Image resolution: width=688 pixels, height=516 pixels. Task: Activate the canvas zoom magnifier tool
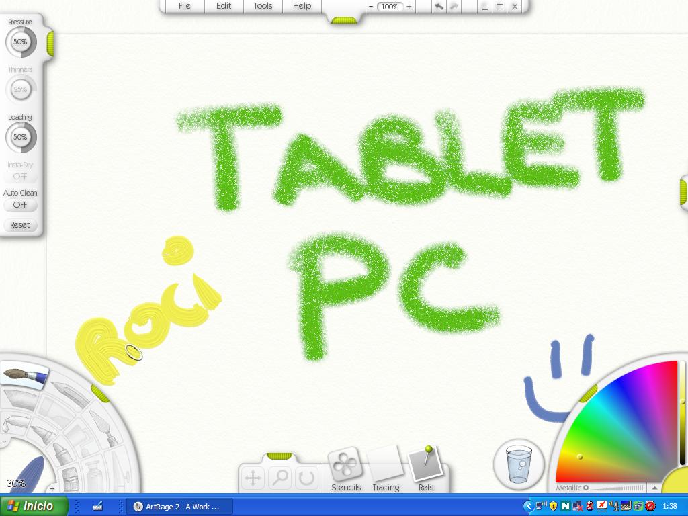[x=279, y=478]
